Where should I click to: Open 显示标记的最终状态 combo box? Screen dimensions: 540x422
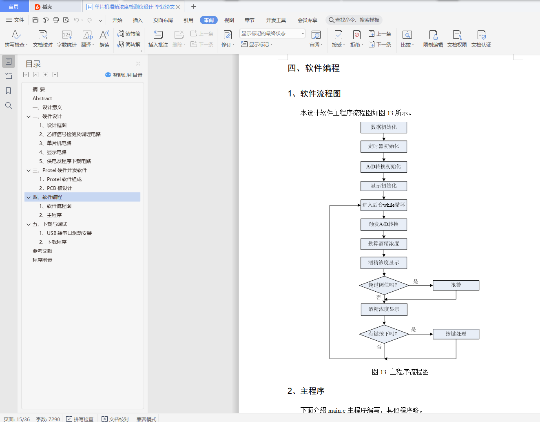(272, 33)
